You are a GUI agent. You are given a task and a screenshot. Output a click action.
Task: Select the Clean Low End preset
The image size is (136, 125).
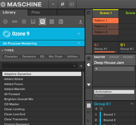[42, 114]
